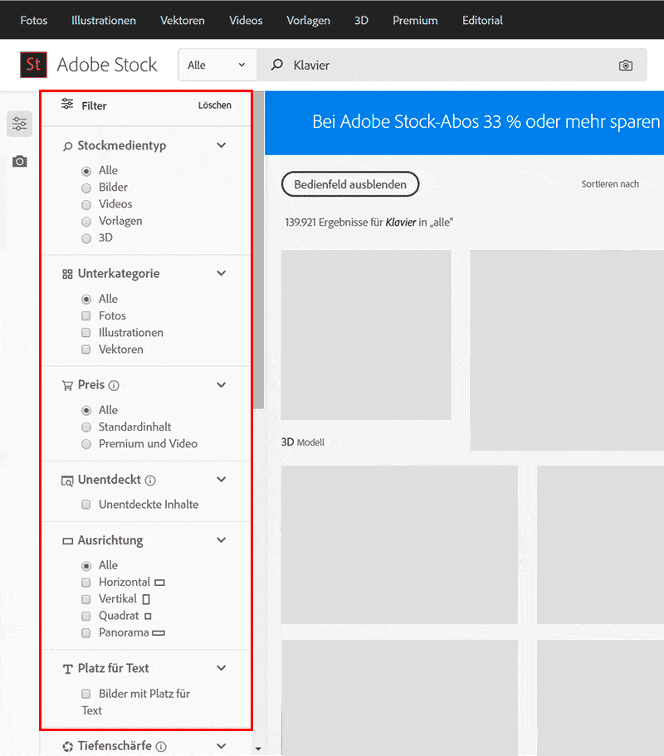Click Löschen to clear filters
664x756 pixels.
coord(215,105)
